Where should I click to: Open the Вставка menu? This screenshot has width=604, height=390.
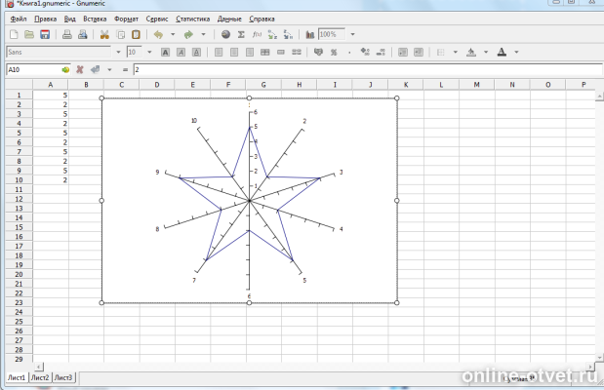pyautogui.click(x=95, y=19)
